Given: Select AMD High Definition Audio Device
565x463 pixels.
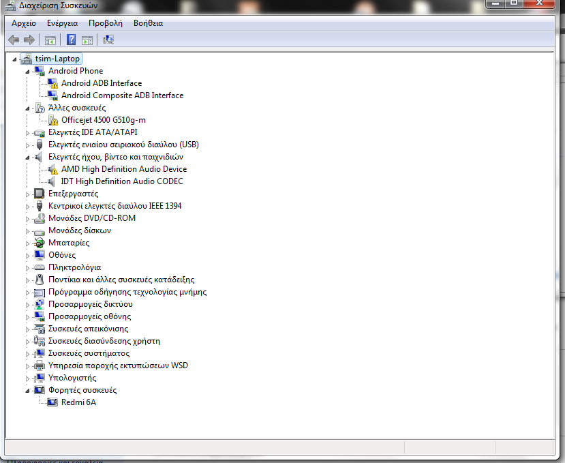Looking at the screenshot, I should (123, 169).
